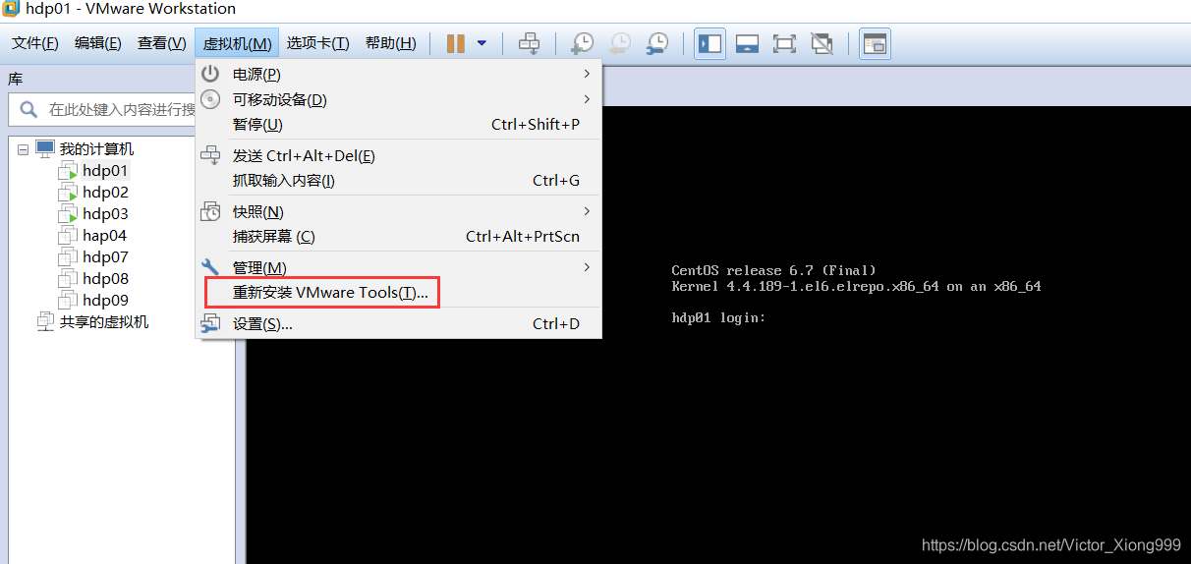Click the shared VMs icon beside 共享的虚拟机

coord(45,322)
